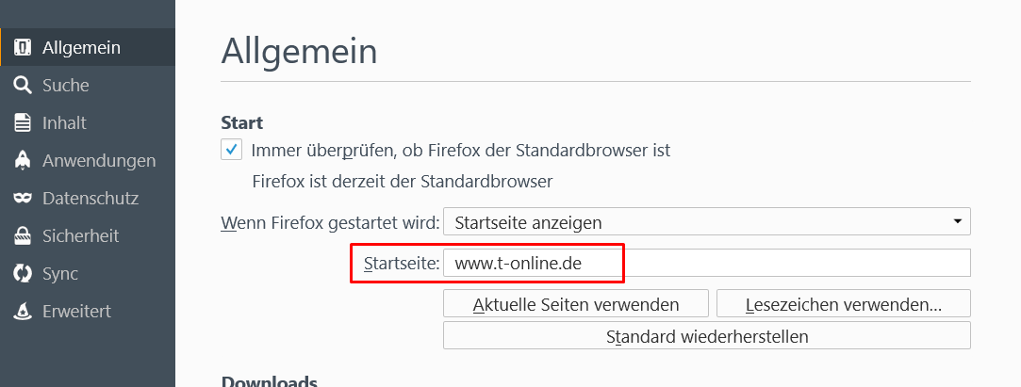
Task: Open the Startseite anzeigen dropdown
Action: (x=706, y=222)
